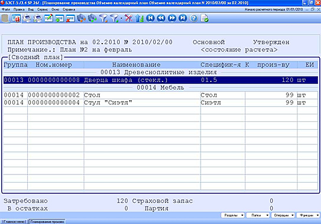Viewport: 321px width, 224px height.
Task: Click the В остатках label
Action: [x=28, y=209]
